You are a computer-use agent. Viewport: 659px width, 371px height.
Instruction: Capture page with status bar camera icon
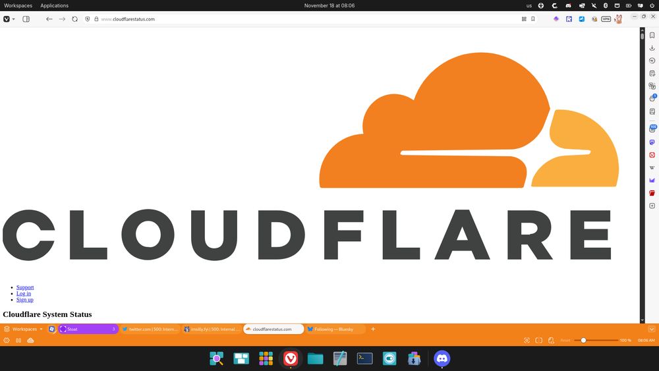tap(527, 340)
